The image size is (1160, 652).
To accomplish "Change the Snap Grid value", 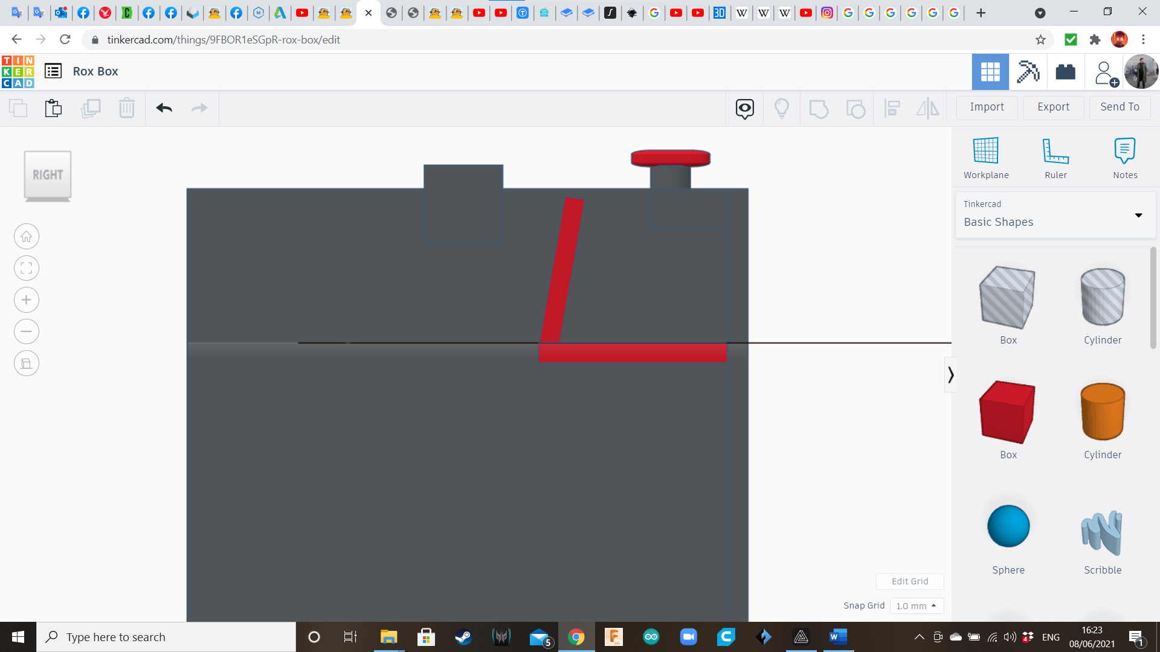I will tap(917, 606).
